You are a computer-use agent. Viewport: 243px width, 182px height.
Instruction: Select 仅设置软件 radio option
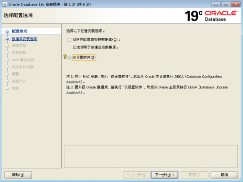pyautogui.click(x=69, y=58)
